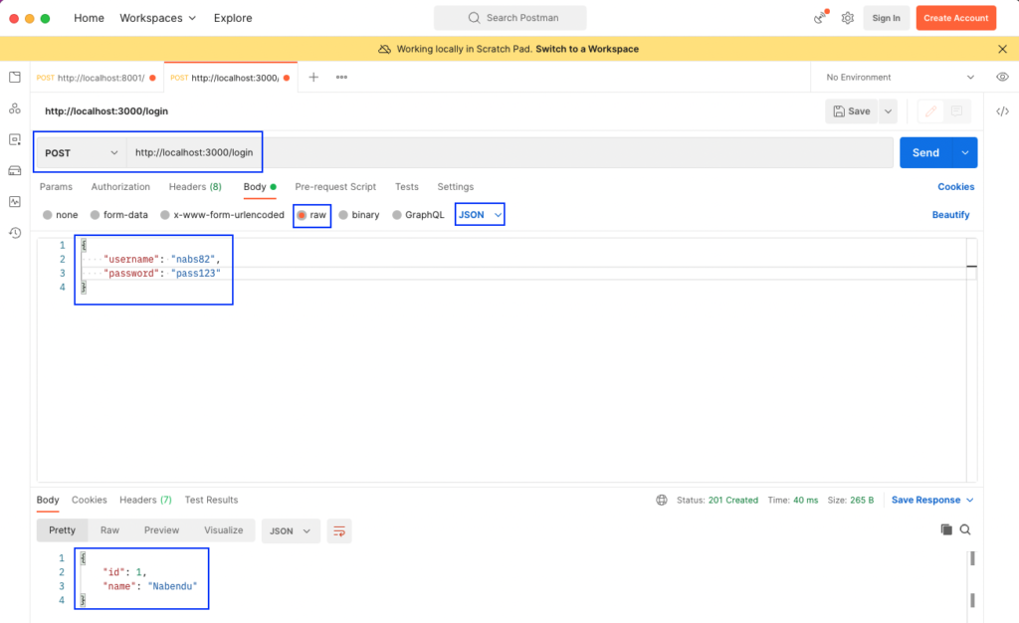Screen dimensions: 1019x623
Task: Open the Environments sidebar icon
Action: tap(15, 139)
